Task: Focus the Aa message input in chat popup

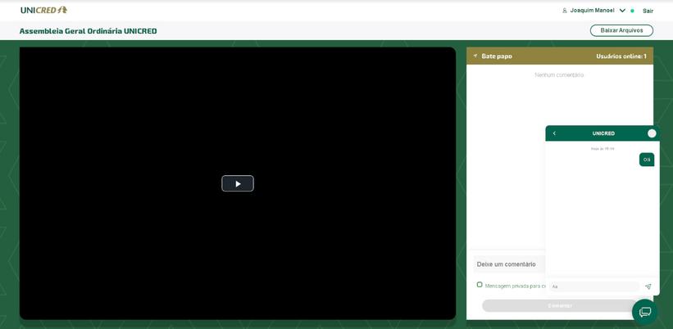Action: [x=594, y=286]
